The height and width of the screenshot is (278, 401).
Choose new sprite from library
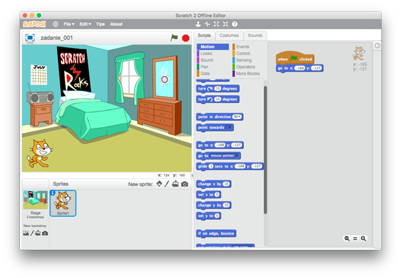[159, 184]
